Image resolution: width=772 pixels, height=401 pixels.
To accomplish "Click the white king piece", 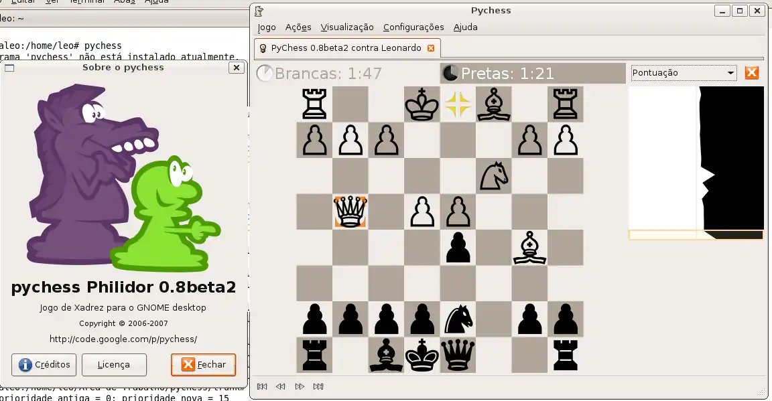I will tap(422, 104).
